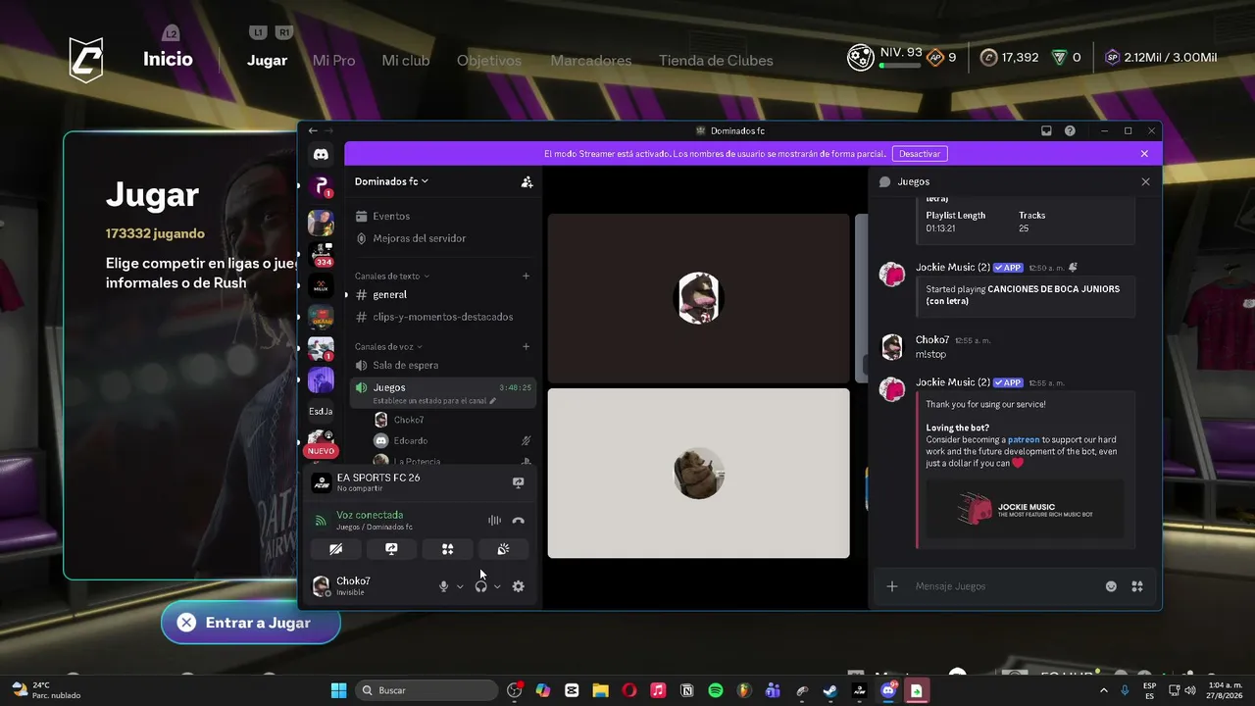Collapse Canales de texto category
This screenshot has height=706, width=1255.
pos(392,277)
